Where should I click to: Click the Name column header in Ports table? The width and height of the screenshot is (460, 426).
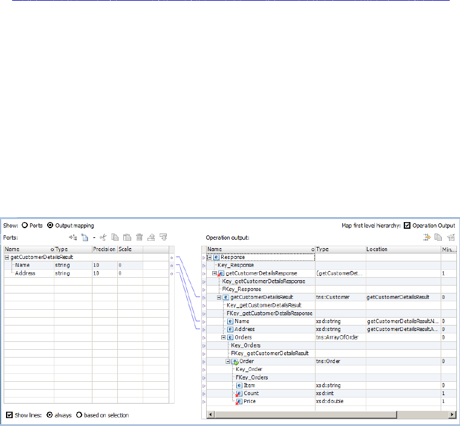point(29,249)
